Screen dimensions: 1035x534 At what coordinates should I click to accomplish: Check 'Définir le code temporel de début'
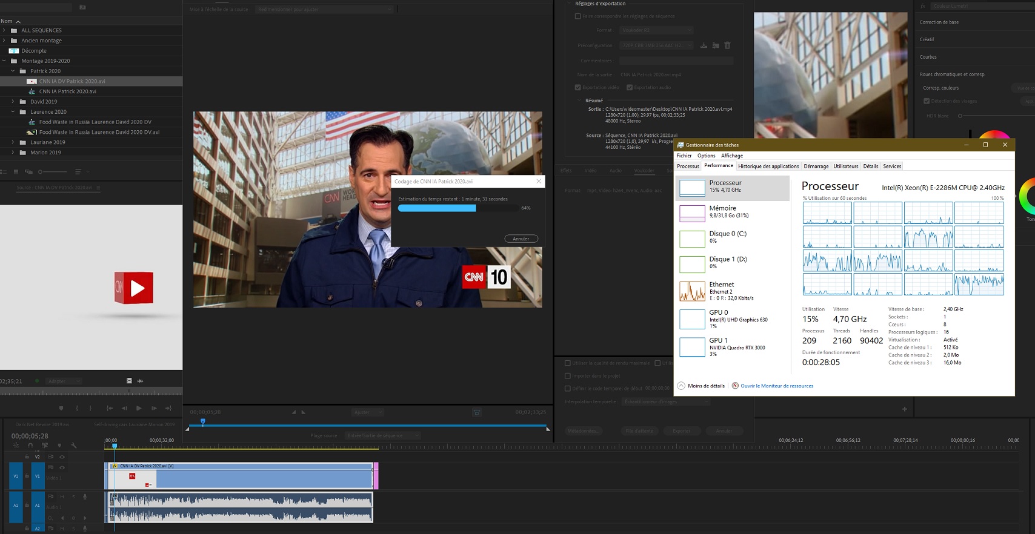pyautogui.click(x=567, y=389)
